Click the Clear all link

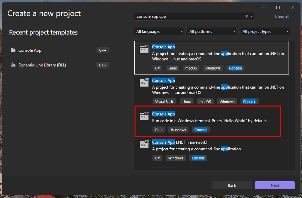click(x=282, y=16)
